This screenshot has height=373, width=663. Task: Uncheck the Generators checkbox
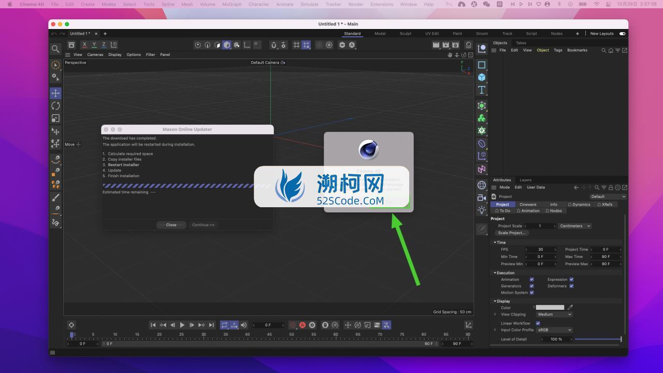point(531,286)
